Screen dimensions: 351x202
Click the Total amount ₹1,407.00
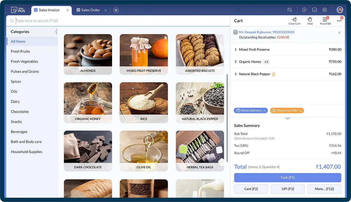tap(328, 167)
